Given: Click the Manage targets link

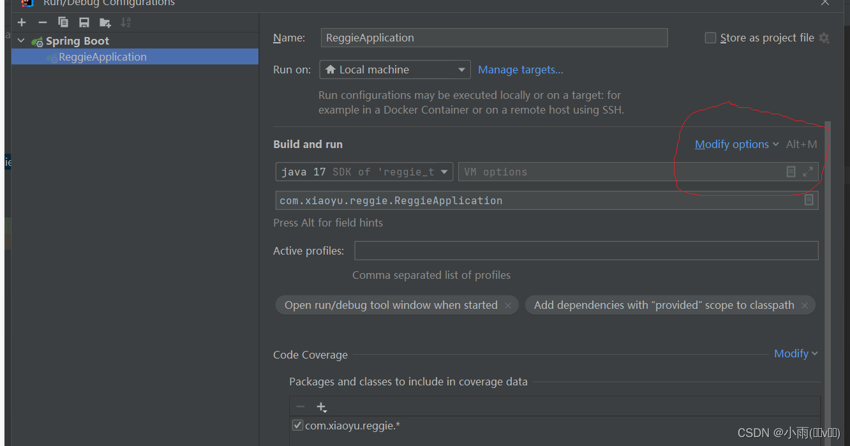Looking at the screenshot, I should tap(521, 70).
